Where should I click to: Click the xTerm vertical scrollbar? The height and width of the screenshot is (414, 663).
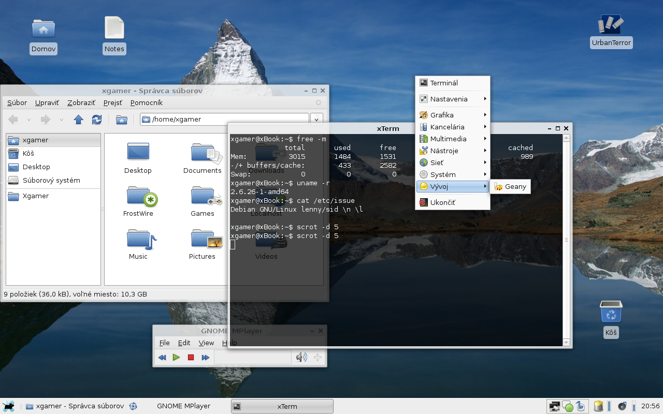point(566,240)
